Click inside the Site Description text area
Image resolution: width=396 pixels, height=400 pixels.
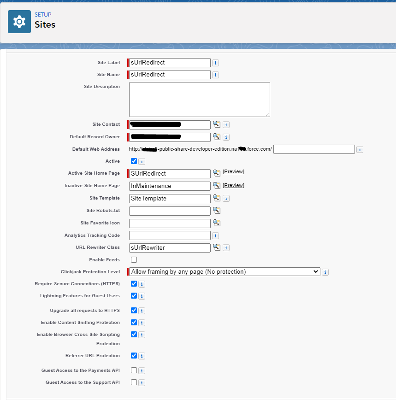click(x=199, y=99)
